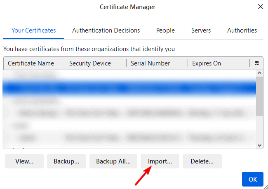Image resolution: width=268 pixels, height=189 pixels.
Task: Choose Backup All... button
Action: click(113, 161)
